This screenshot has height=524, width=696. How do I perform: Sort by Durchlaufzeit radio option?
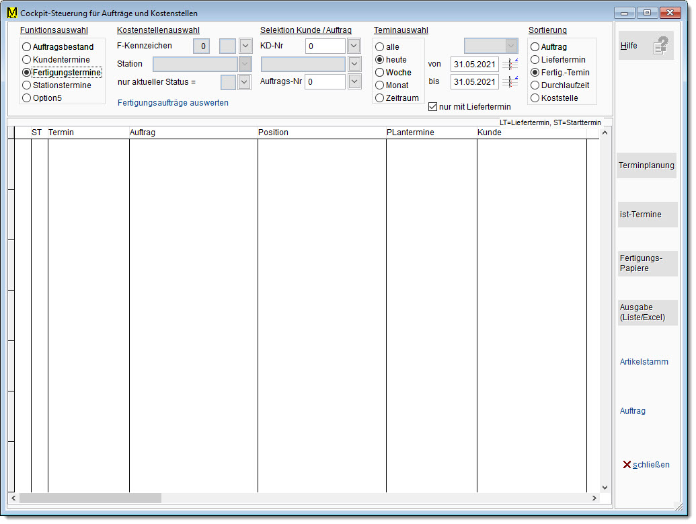pos(535,85)
